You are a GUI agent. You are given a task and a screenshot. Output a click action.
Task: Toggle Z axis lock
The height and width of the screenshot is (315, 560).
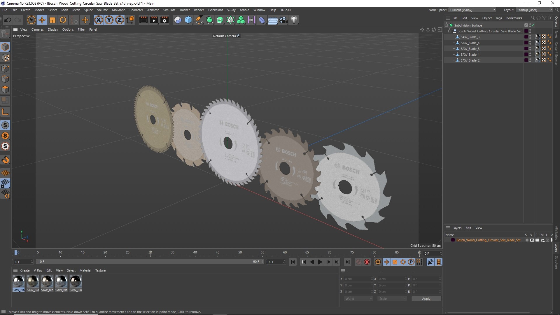point(120,20)
